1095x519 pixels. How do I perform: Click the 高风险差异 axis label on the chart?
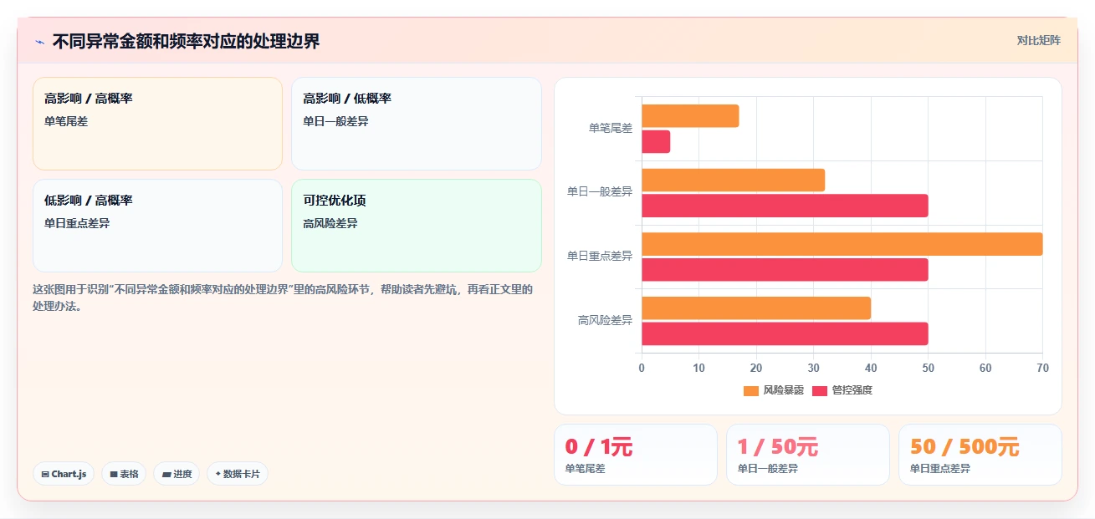tap(605, 320)
